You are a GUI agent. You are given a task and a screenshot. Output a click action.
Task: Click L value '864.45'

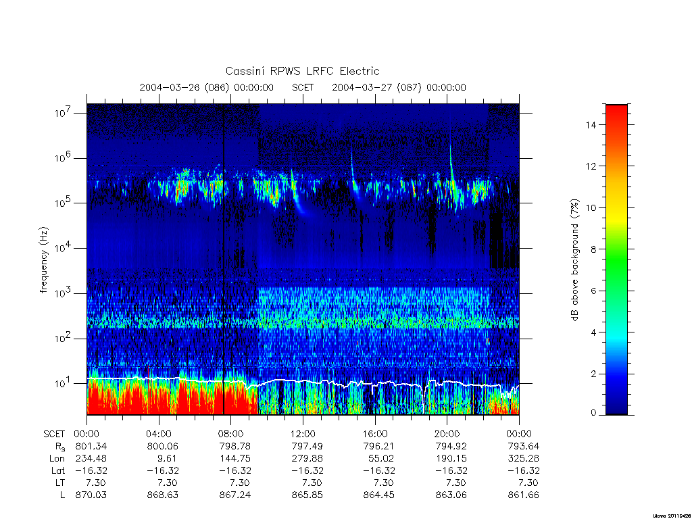click(379, 495)
